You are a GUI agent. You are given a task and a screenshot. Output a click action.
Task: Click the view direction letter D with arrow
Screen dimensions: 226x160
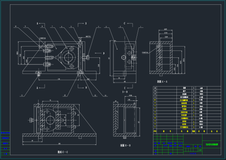coord(103,53)
